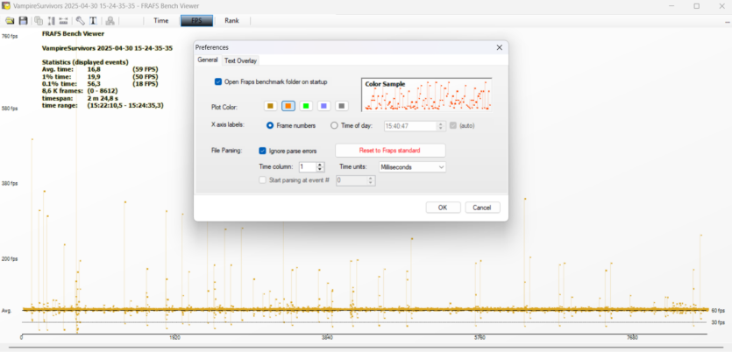Toggle the (auto) time checkbox
The width and height of the screenshot is (732, 352).
pos(453,125)
